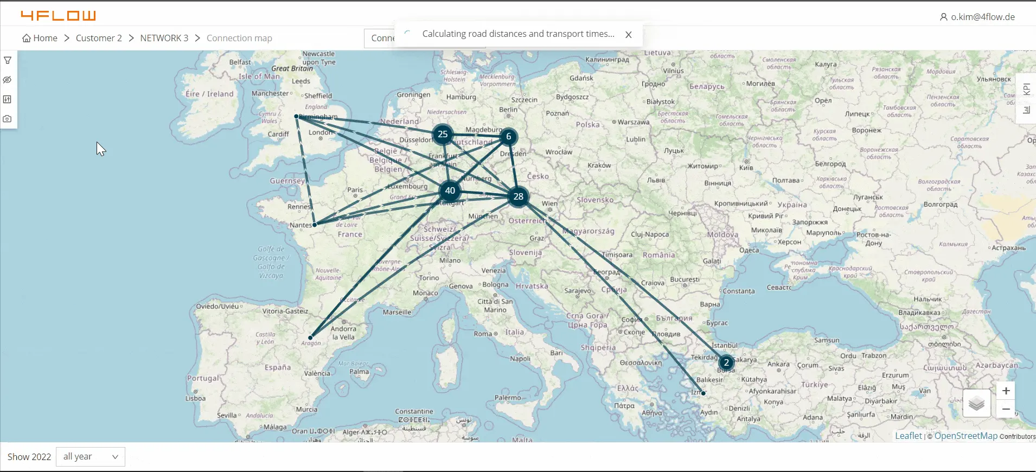Click the cluster marker labeled 25
The width and height of the screenshot is (1036, 472).
click(443, 135)
